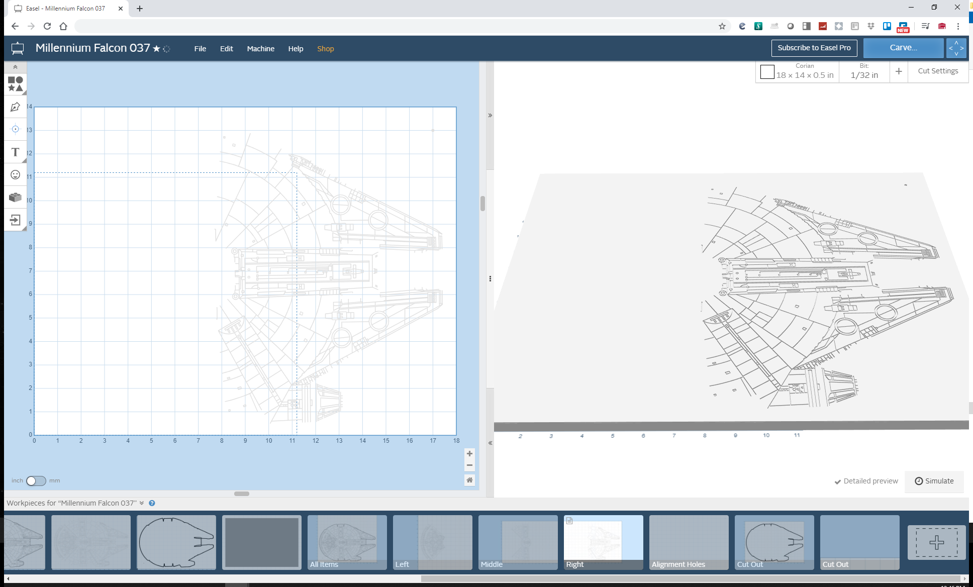Viewport: 973px width, 587px height.
Task: Go back in browser history
Action: [x=15, y=26]
